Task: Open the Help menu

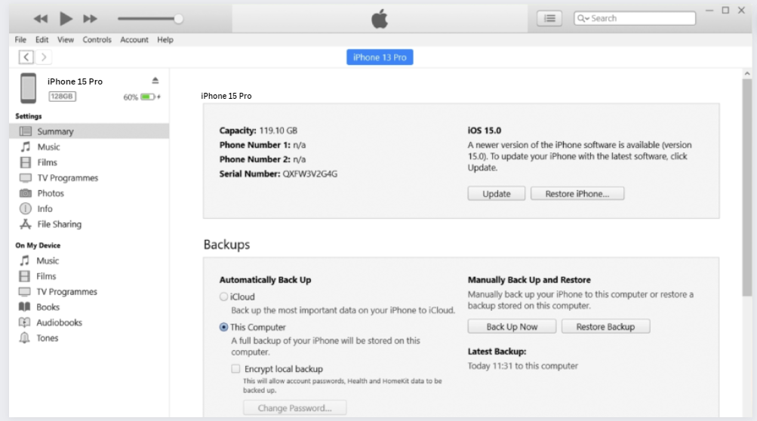Action: point(165,39)
